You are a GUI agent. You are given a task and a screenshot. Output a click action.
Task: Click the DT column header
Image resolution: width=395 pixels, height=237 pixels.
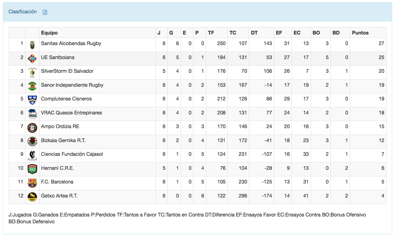254,33
